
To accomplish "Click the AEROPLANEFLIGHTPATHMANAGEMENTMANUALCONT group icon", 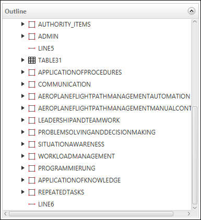I will (32, 108).
